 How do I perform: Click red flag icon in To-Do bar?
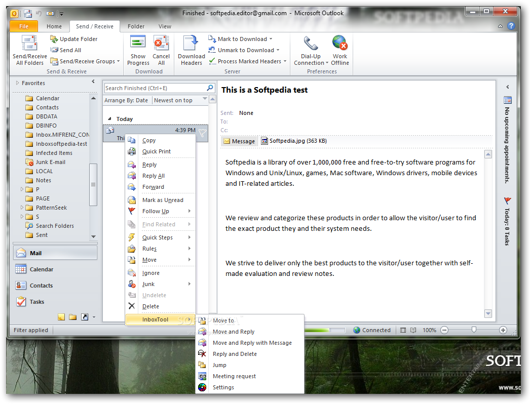point(507,200)
